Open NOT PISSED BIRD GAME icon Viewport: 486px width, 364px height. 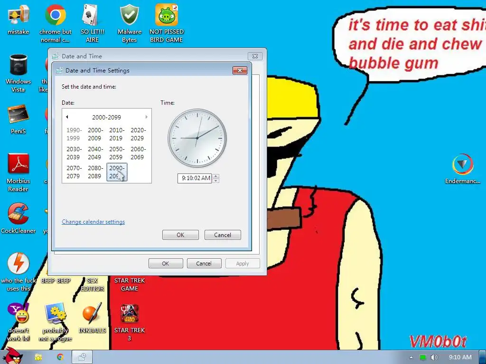click(x=167, y=23)
